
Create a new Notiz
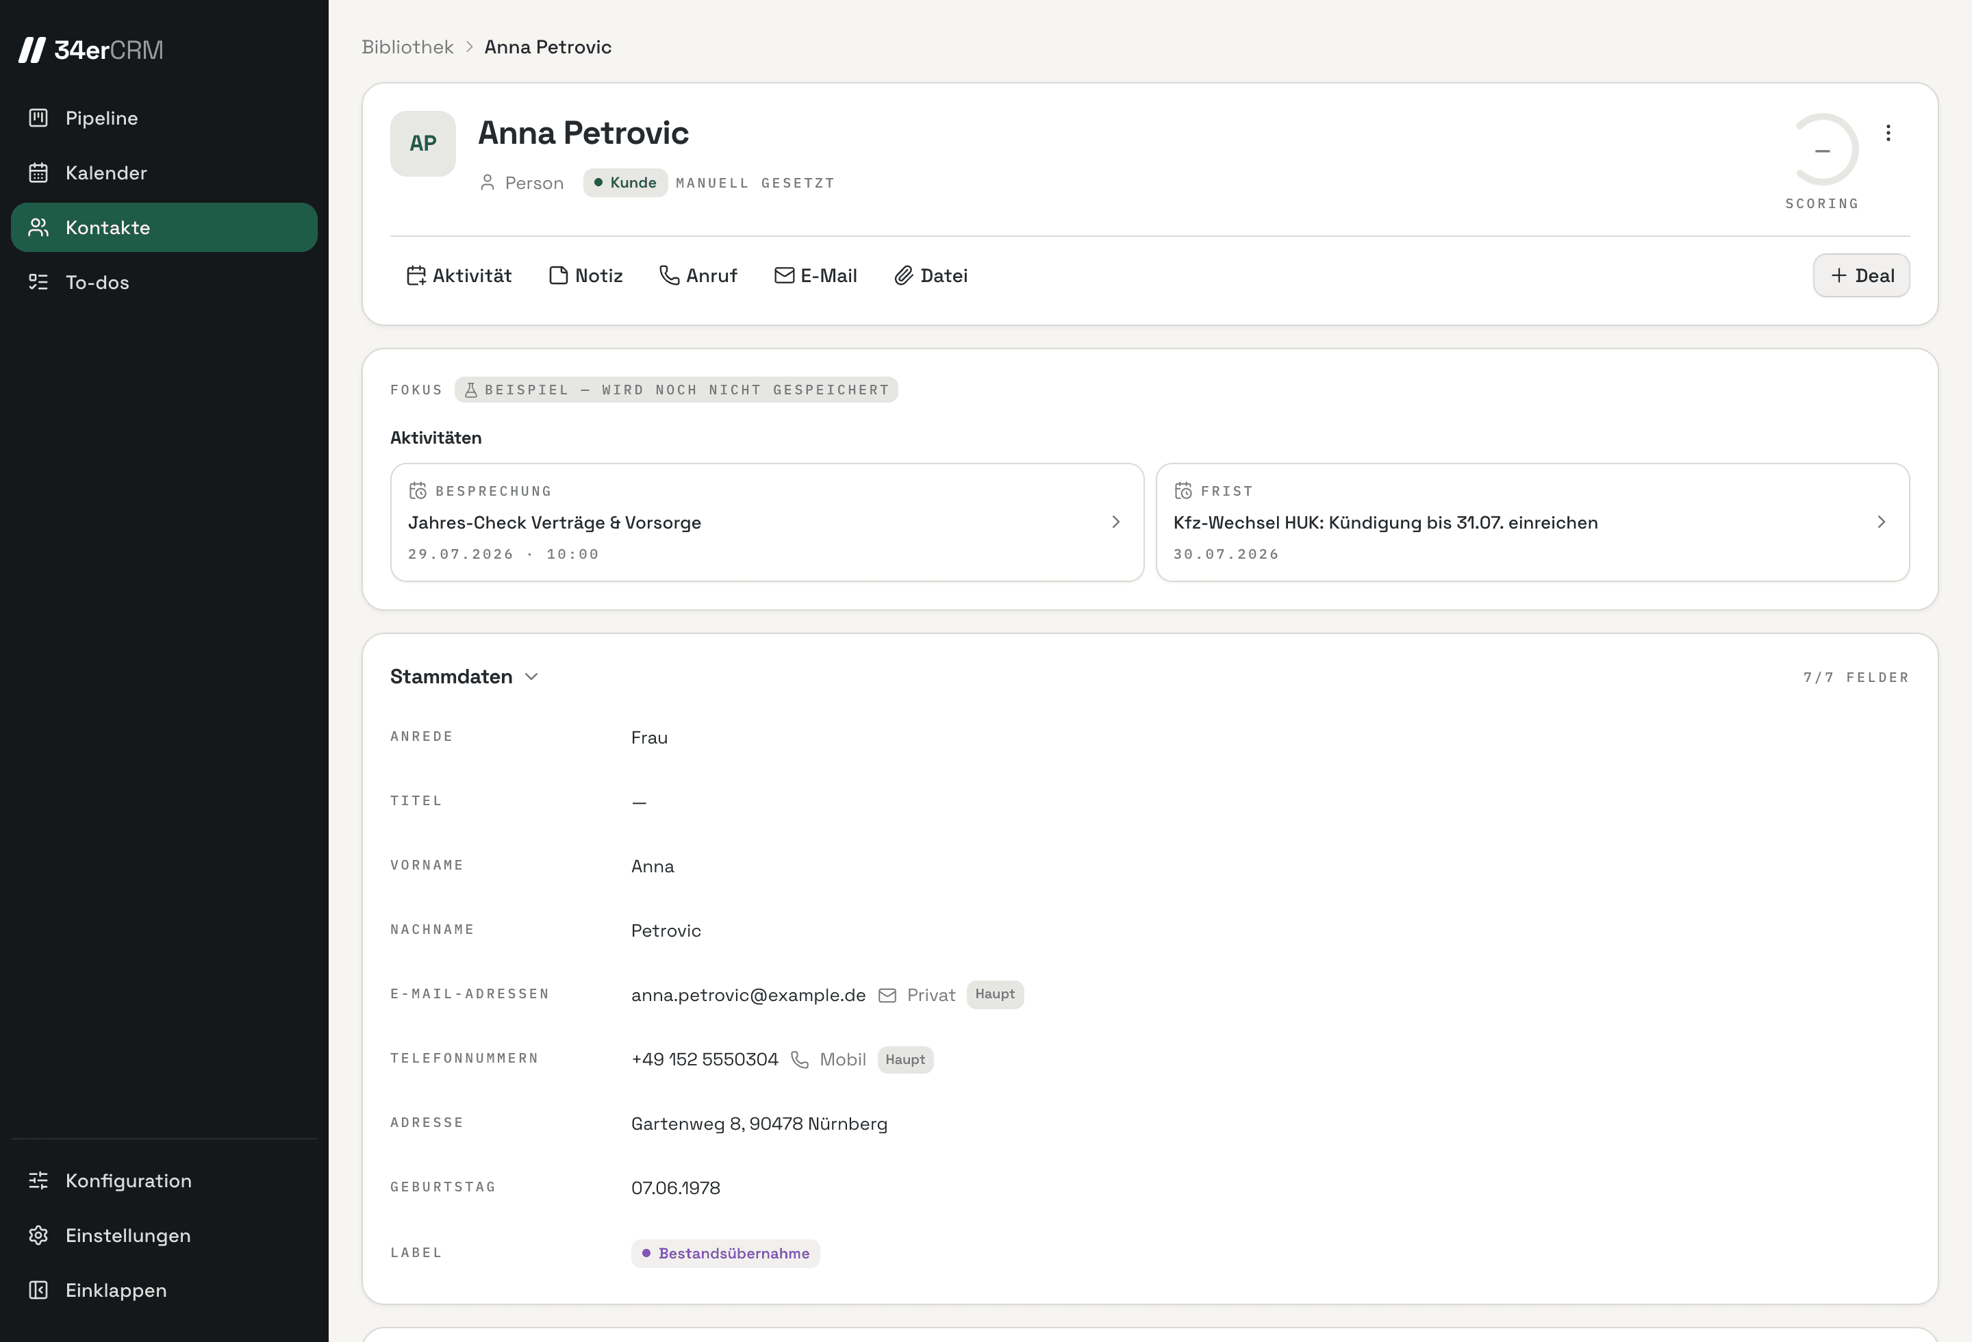click(x=585, y=276)
